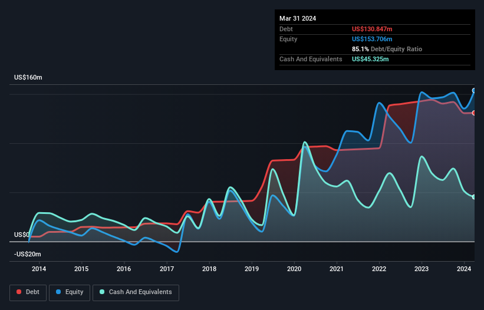Toggle the Debt series legend button
484x310 pixels.
pos(28,292)
